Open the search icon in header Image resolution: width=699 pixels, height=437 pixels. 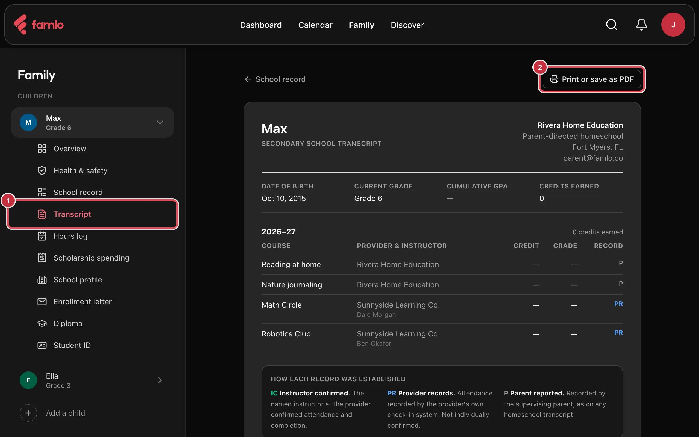point(611,25)
